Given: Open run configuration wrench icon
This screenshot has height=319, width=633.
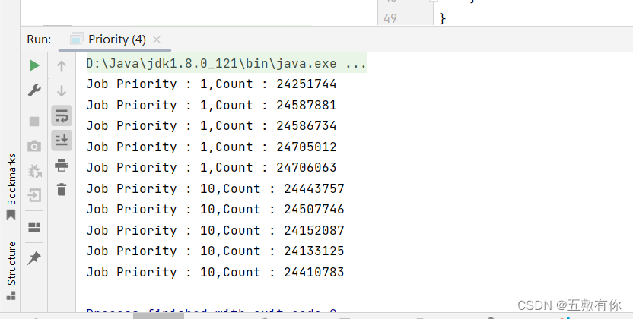Looking at the screenshot, I should 34,90.
